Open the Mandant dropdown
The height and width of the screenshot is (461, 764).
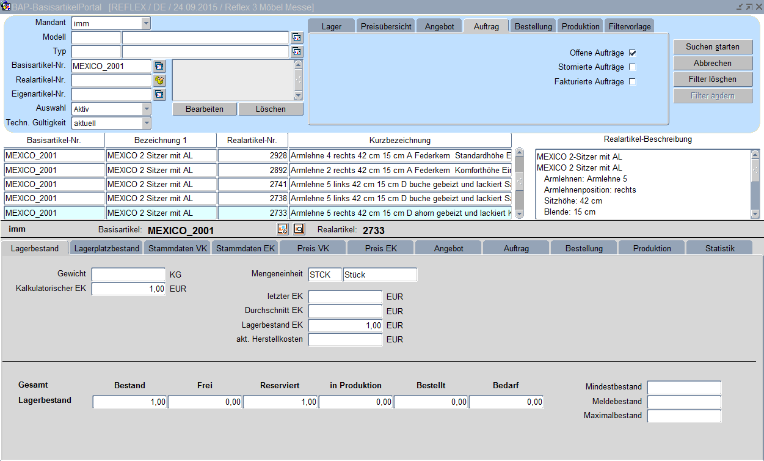pos(146,23)
